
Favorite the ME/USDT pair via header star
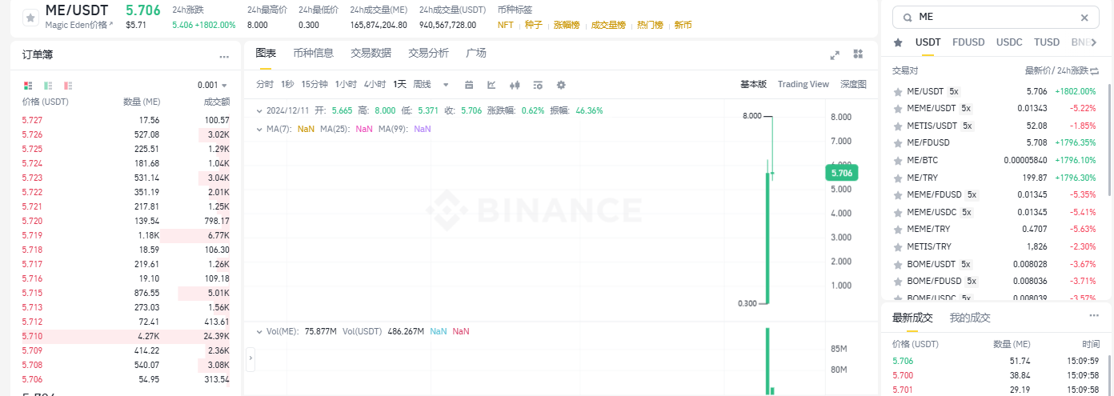tap(30, 17)
